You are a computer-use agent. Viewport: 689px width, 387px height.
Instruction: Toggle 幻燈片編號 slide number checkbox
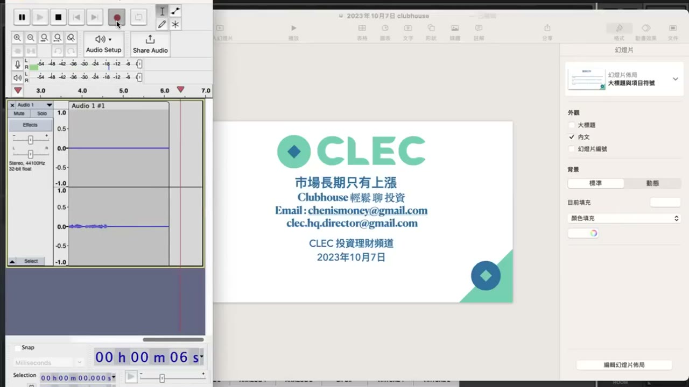coord(572,149)
